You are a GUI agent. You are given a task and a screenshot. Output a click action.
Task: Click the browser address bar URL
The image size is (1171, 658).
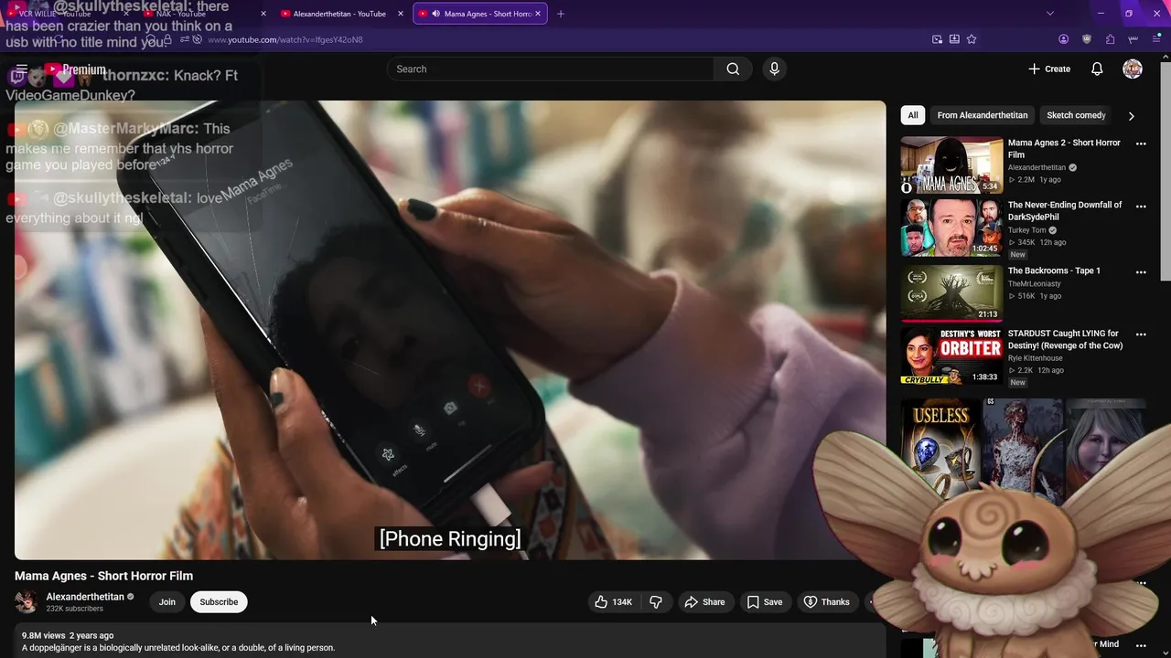pos(285,40)
